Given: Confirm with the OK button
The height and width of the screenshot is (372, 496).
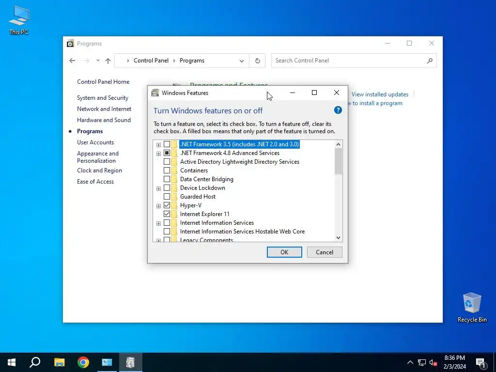Looking at the screenshot, I should (x=284, y=252).
